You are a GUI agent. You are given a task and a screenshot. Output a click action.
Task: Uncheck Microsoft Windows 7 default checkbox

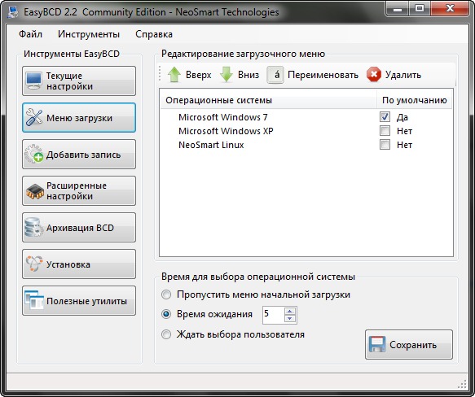click(x=385, y=117)
